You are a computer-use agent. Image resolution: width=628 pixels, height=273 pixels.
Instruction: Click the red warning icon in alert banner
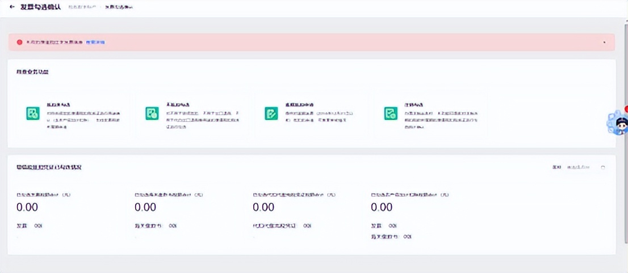[x=20, y=42]
